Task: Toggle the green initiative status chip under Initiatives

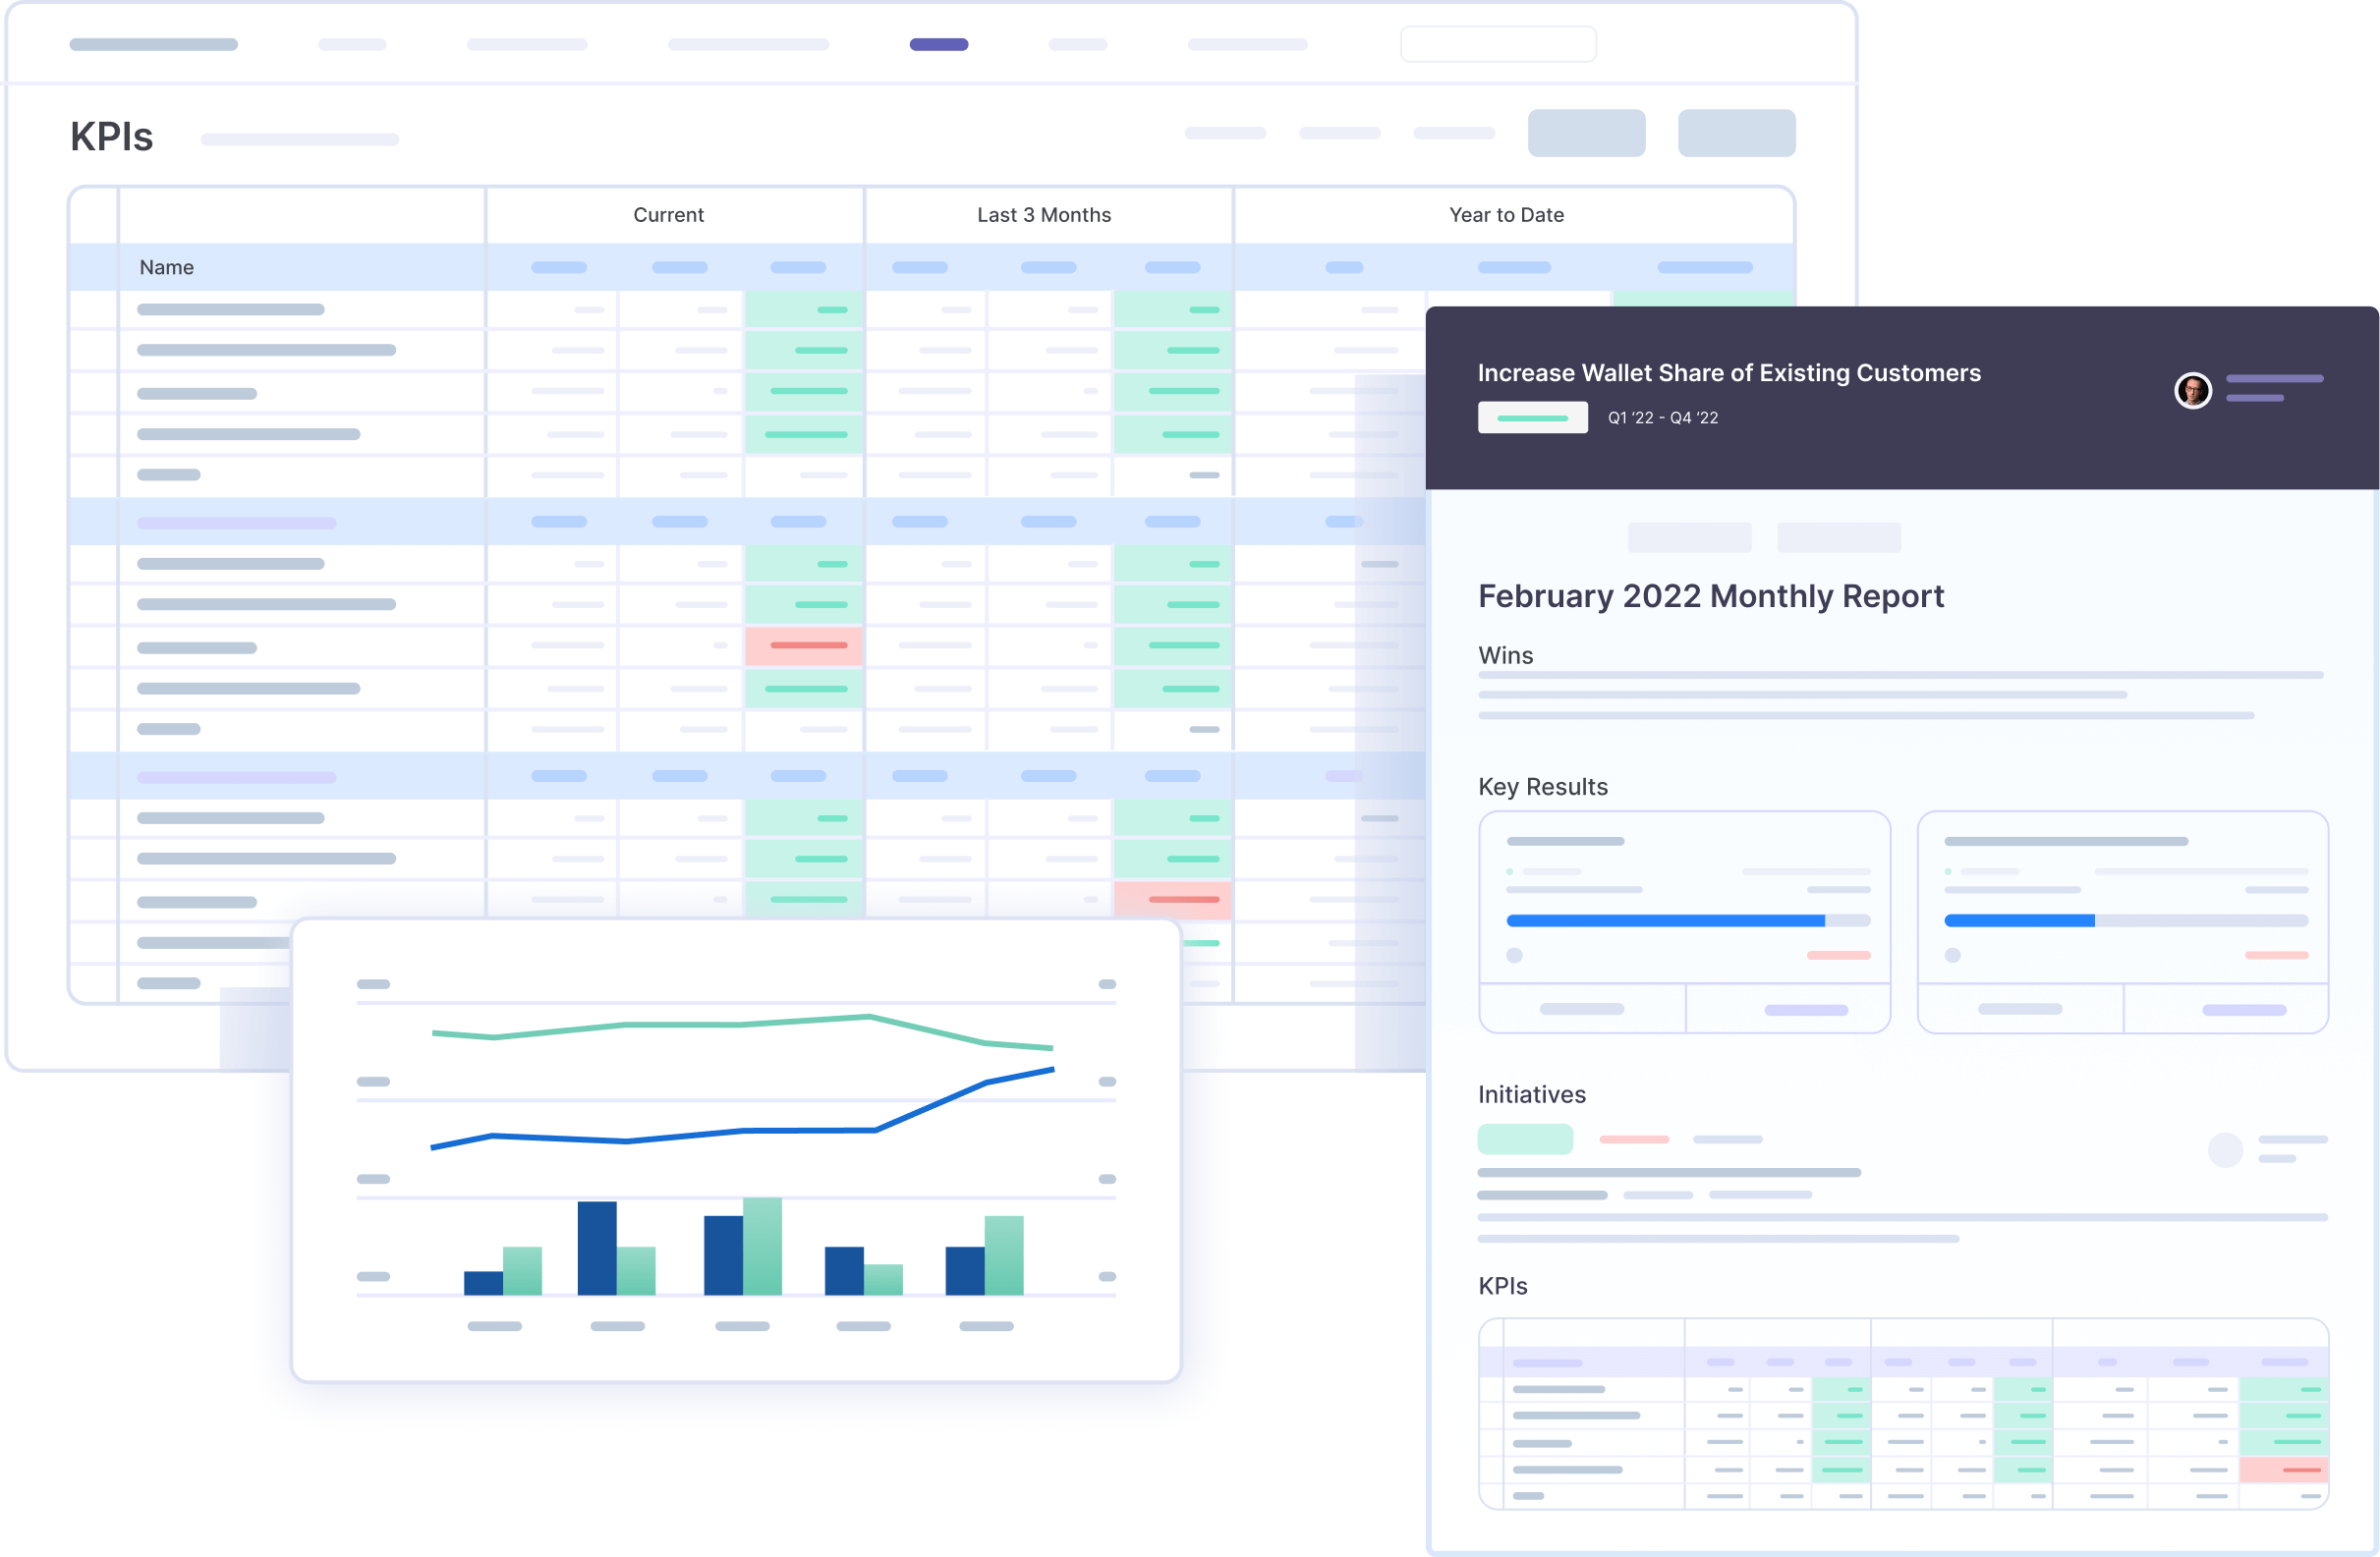Action: 1524,1139
